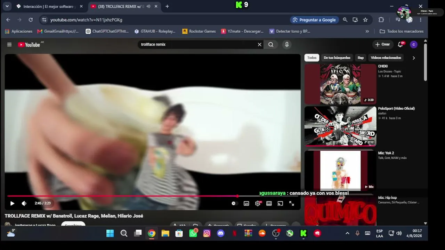Open the 'Detectar tono y BP' bookmark
Image resolution: width=445 pixels, height=250 pixels.
tap(290, 31)
